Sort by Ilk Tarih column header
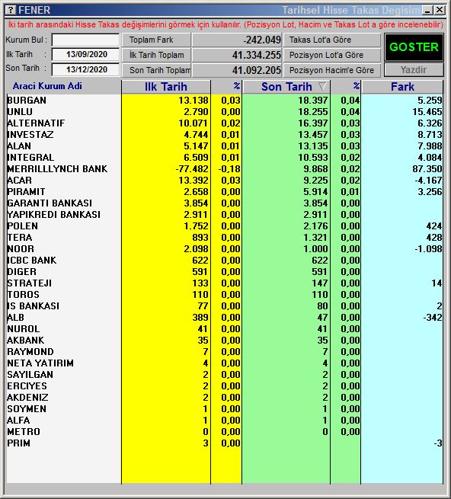The width and height of the screenshot is (451, 499). click(x=166, y=87)
